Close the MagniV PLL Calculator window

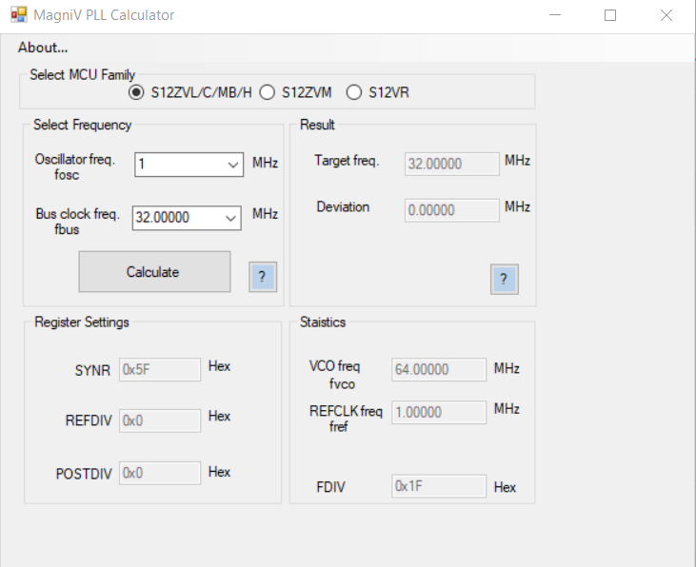pos(666,15)
